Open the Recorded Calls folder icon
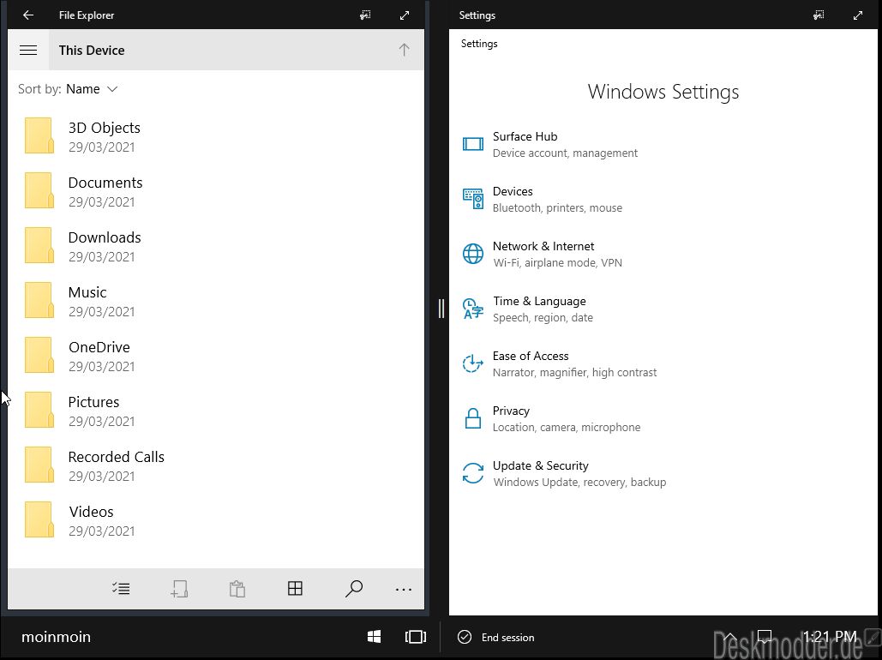Screen dimensions: 882x660 click(39, 465)
